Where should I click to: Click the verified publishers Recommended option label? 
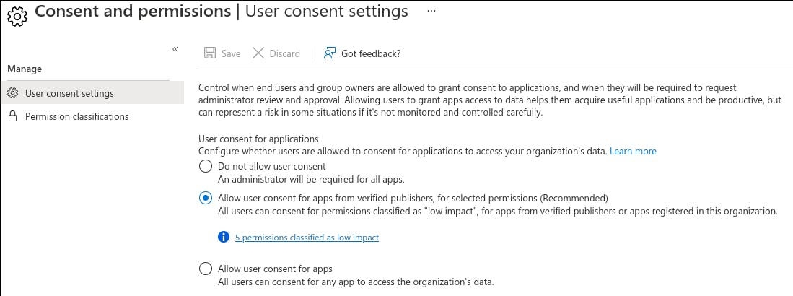coord(413,198)
